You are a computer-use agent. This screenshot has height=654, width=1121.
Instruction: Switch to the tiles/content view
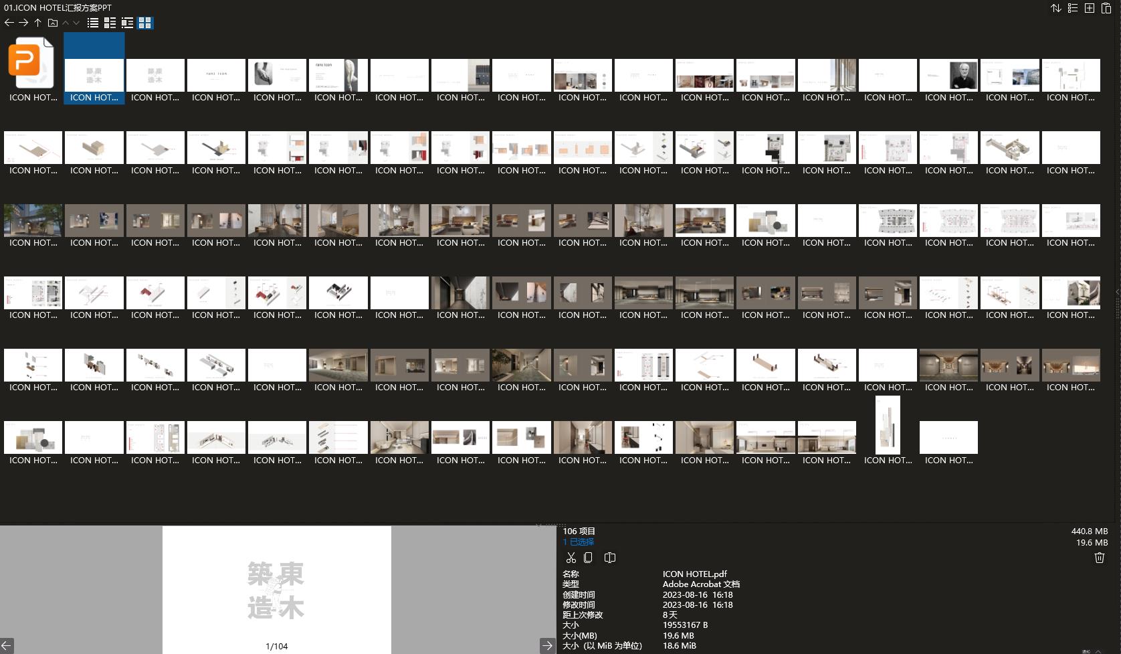click(x=127, y=23)
